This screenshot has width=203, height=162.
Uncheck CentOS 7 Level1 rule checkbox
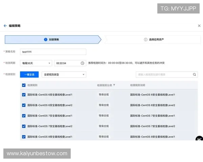click(x=24, y=116)
